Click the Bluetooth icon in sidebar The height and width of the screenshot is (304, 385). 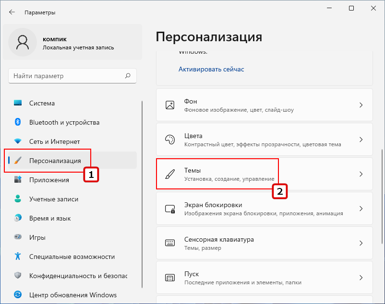pos(18,122)
